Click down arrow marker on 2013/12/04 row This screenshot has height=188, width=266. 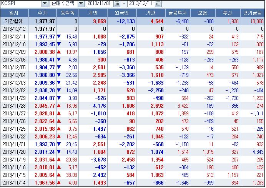[x=59, y=75]
